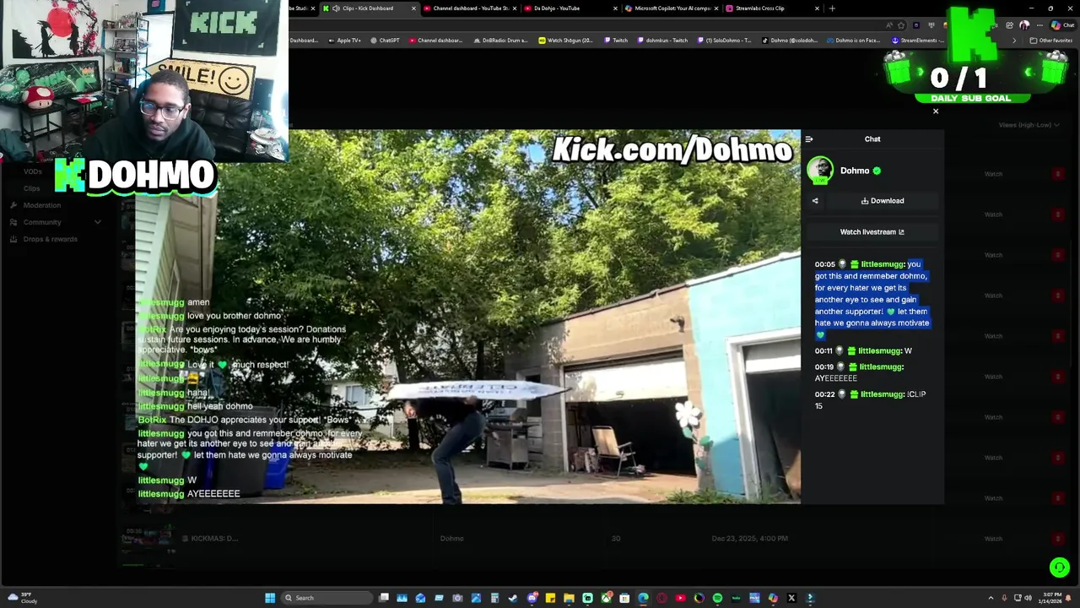Image resolution: width=1080 pixels, height=608 pixels.
Task: Open the YouTube app from the taskbar
Action: tap(680, 598)
